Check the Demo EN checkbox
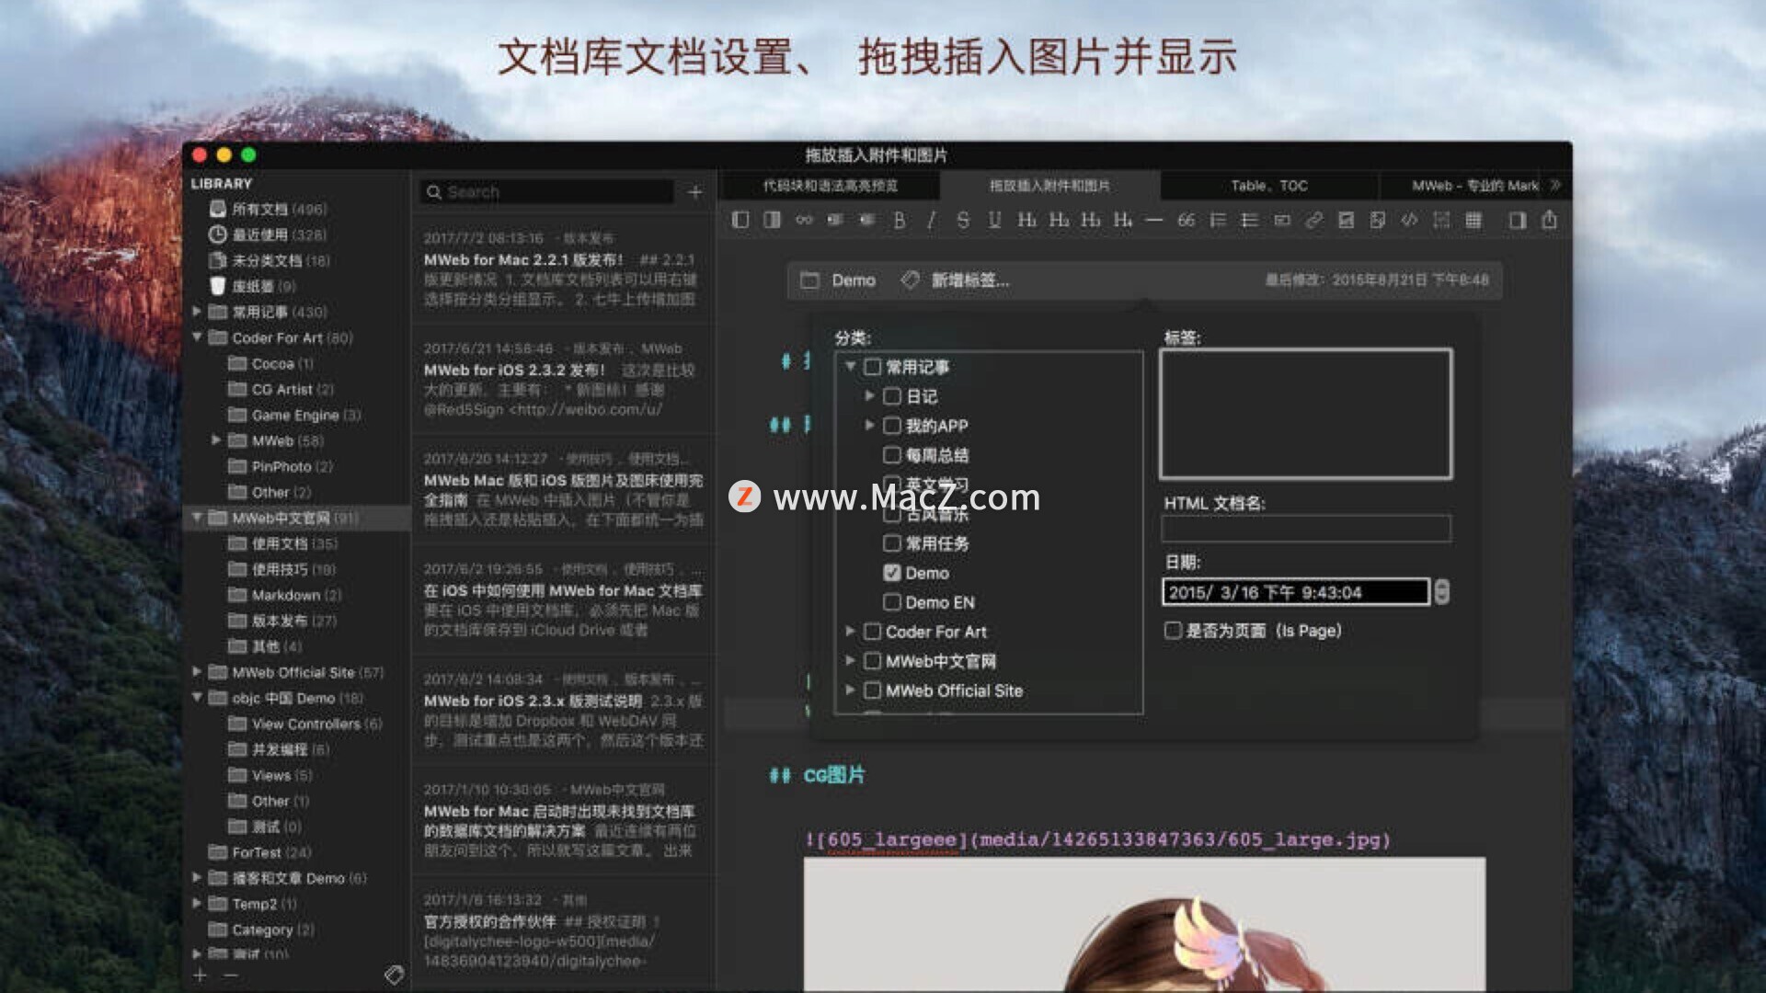This screenshot has width=1766, height=993. point(892,602)
